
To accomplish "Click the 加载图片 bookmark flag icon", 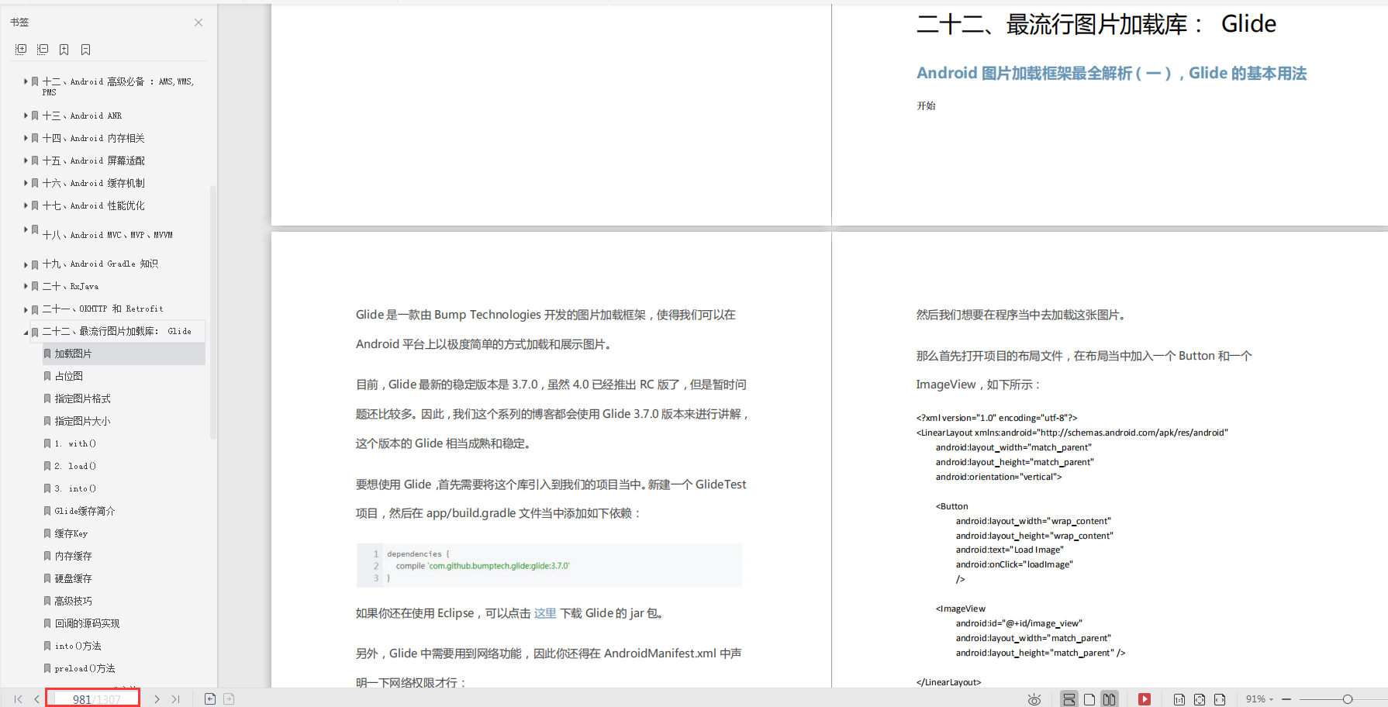I will point(47,353).
